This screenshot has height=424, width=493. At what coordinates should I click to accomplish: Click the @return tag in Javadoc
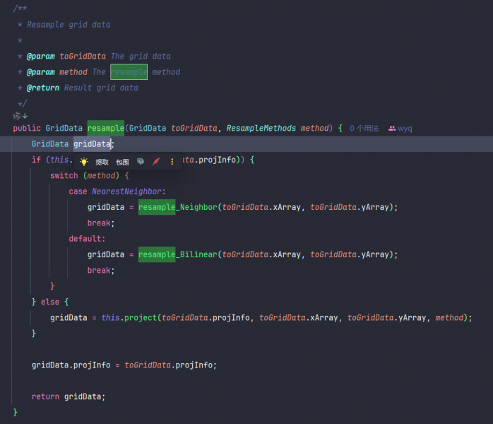click(43, 88)
